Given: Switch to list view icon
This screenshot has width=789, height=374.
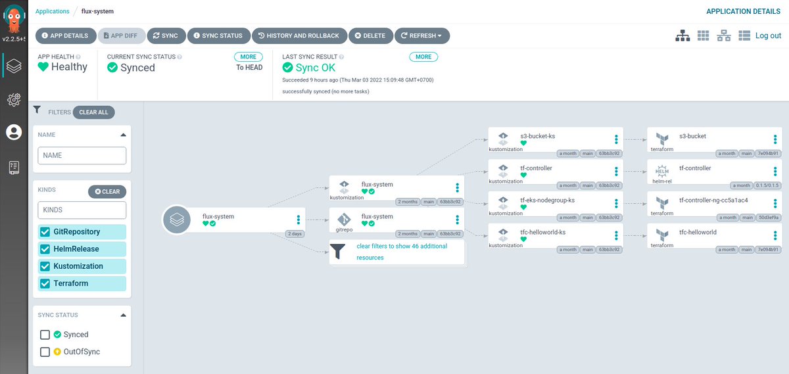Looking at the screenshot, I should click(744, 35).
